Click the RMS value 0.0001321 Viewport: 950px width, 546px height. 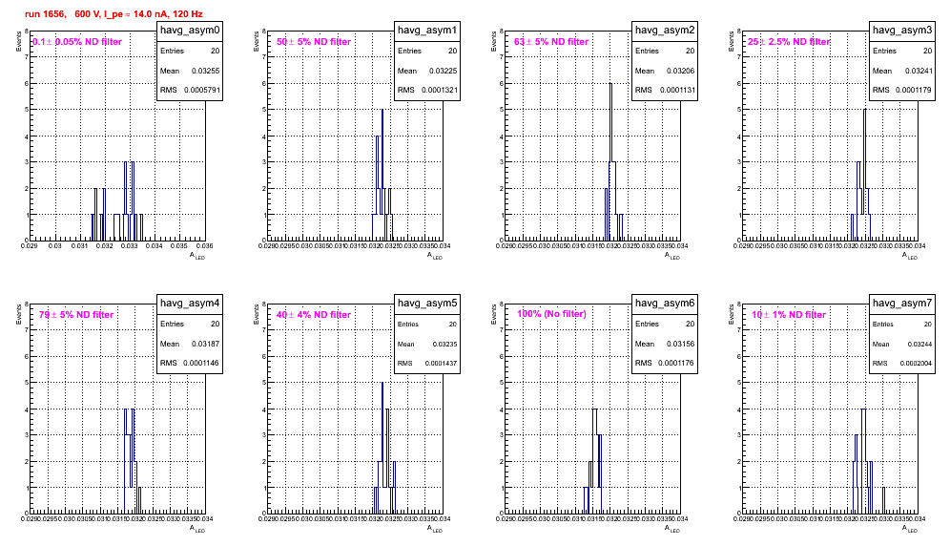click(x=440, y=91)
